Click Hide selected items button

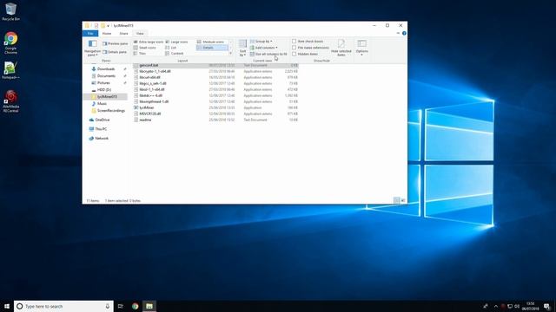(x=341, y=49)
